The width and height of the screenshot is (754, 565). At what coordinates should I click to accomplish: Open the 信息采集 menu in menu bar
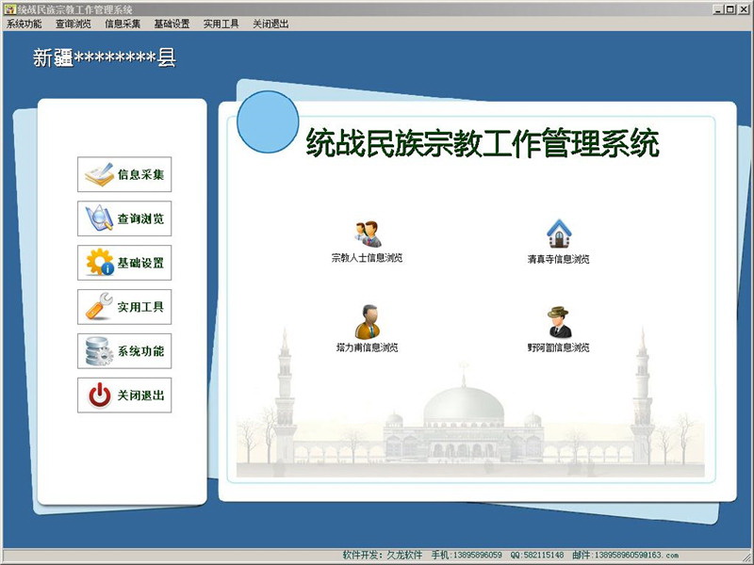(123, 24)
